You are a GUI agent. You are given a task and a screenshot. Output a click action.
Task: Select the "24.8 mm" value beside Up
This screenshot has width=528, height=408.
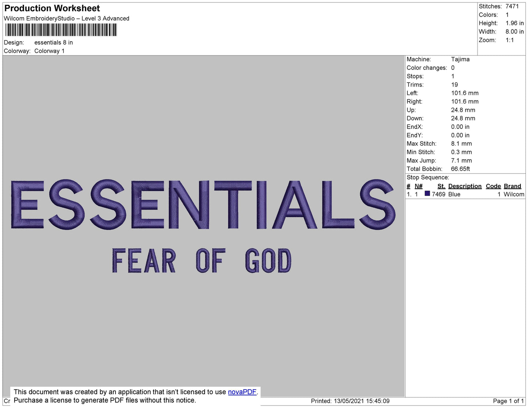click(463, 110)
